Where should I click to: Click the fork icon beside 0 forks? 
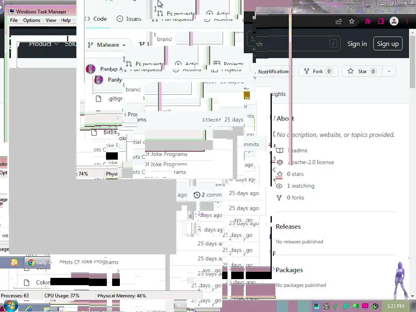tap(279, 198)
